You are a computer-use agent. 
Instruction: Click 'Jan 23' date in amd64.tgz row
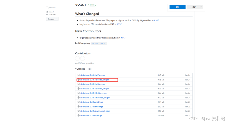pyautogui.click(x=188, y=102)
